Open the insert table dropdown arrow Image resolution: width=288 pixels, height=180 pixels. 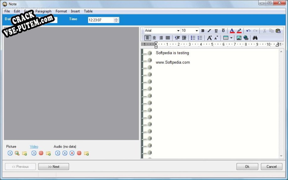pos(232,38)
